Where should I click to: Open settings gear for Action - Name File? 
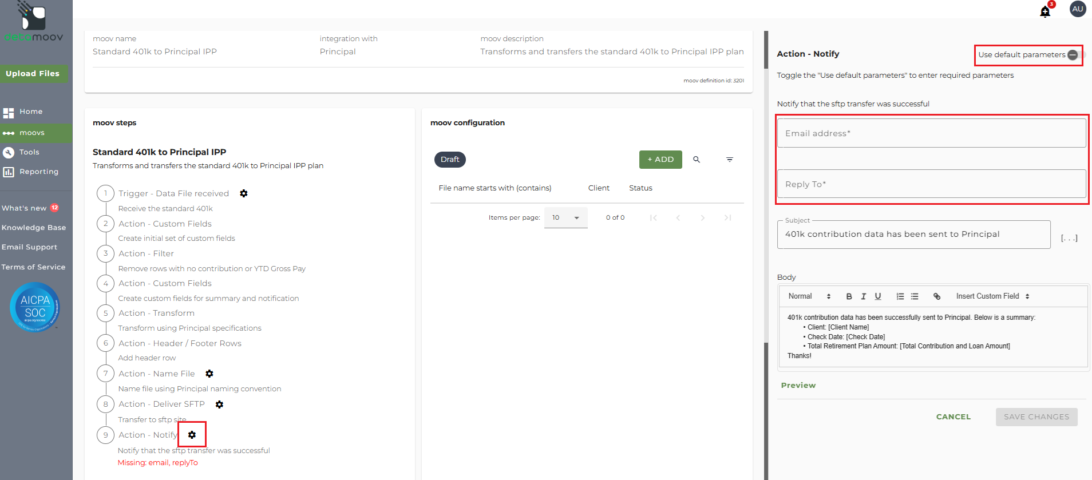click(x=209, y=374)
